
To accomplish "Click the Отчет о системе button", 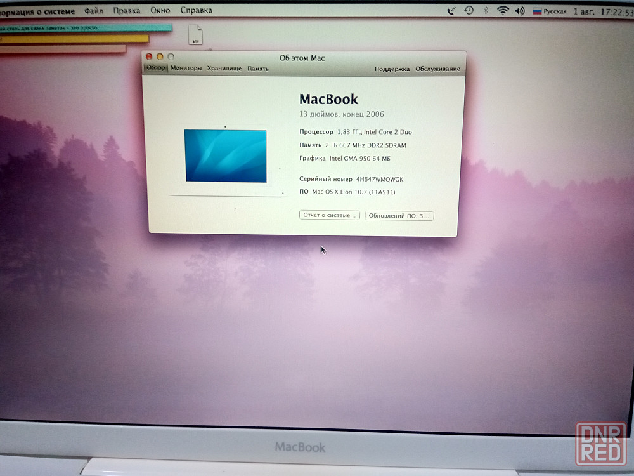I will click(329, 215).
